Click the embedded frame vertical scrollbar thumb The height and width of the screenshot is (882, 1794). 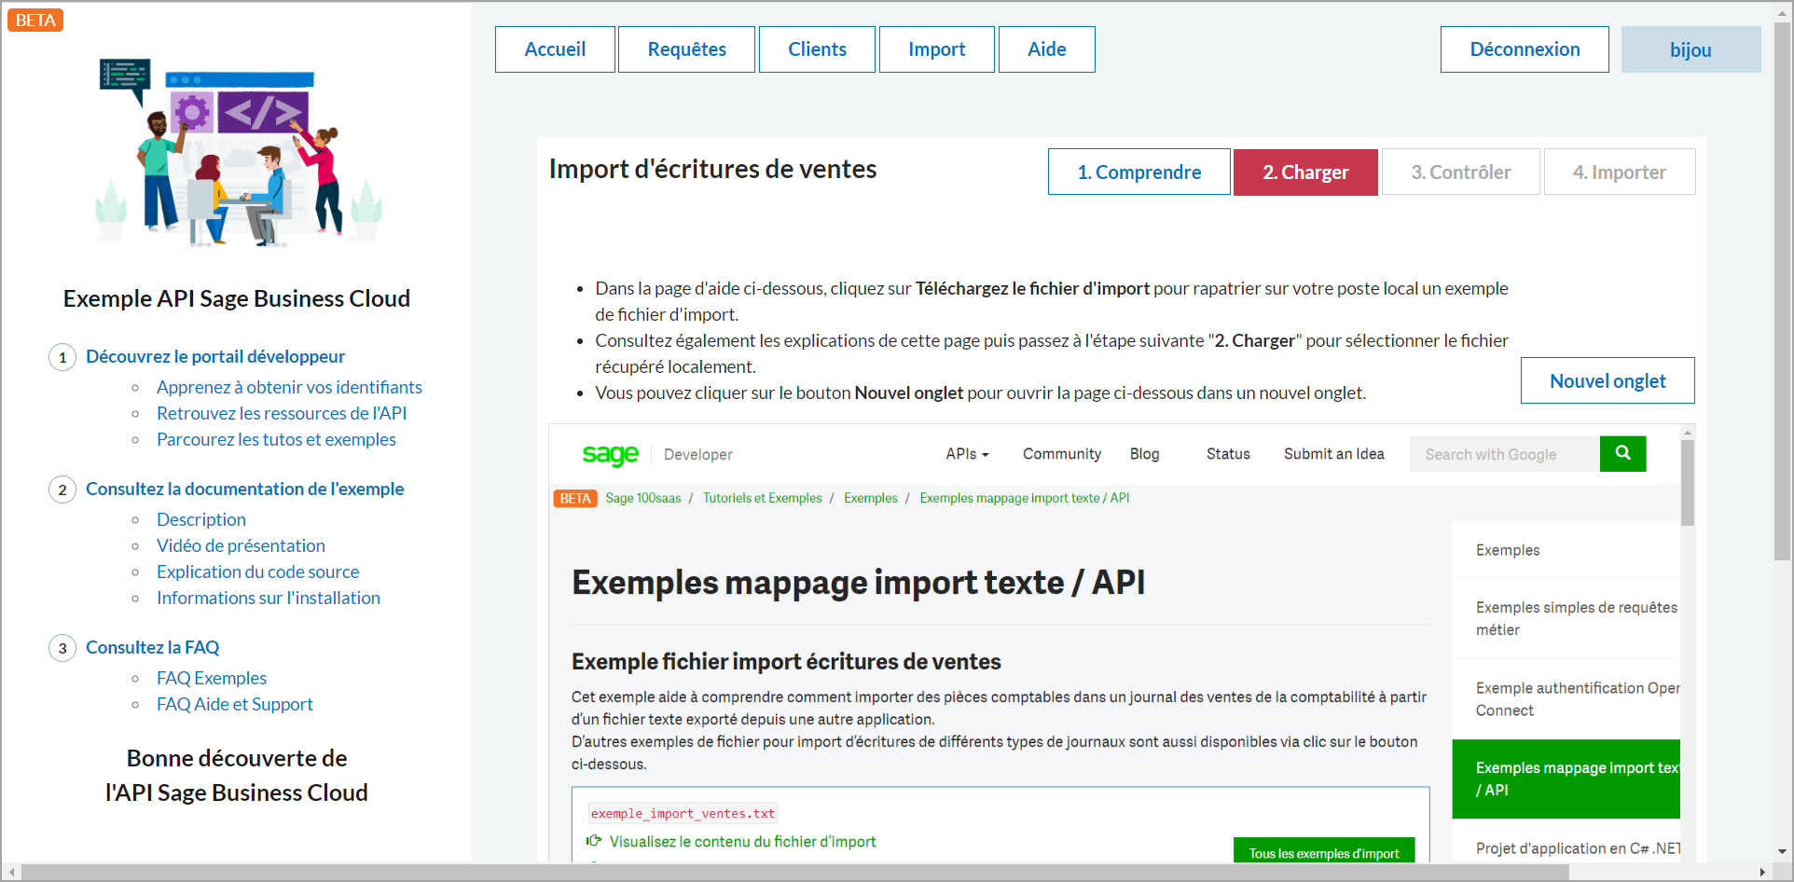[x=1688, y=483]
